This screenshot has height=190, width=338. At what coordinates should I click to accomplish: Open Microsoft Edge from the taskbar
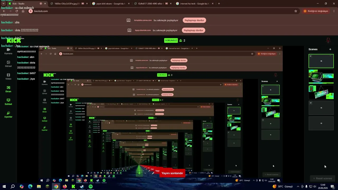30,187
